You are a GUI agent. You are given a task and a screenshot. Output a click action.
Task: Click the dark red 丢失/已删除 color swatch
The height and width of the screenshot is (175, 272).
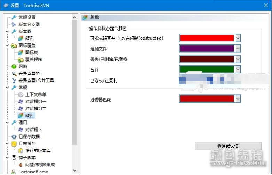(207, 59)
